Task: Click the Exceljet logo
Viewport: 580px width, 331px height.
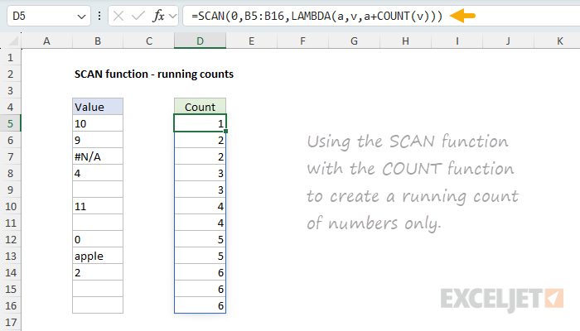Action: tap(503, 298)
